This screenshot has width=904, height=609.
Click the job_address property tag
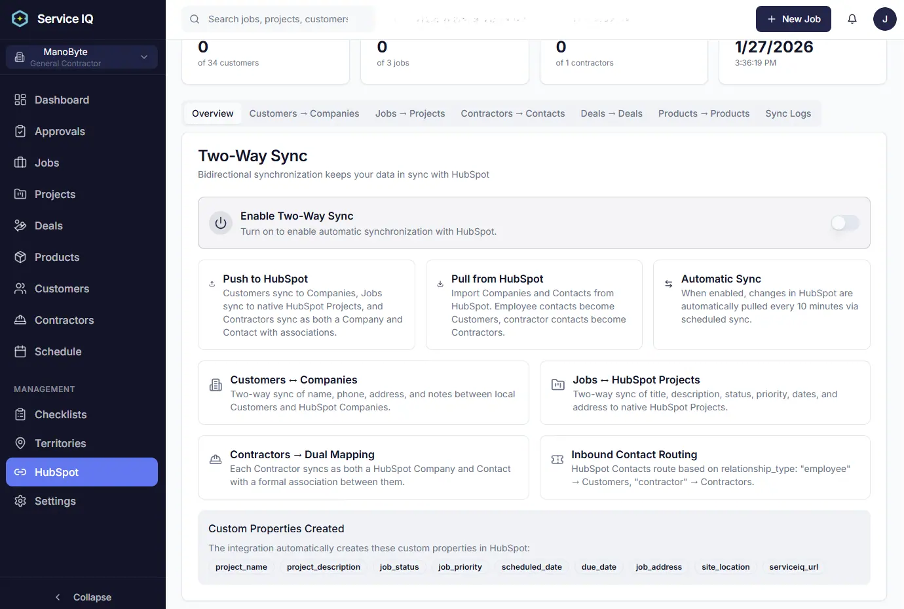tap(658, 567)
